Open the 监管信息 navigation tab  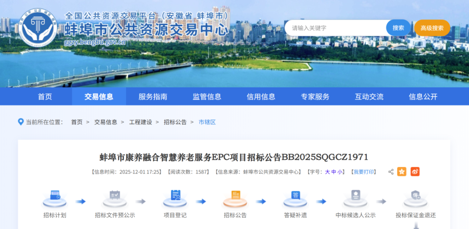point(207,96)
